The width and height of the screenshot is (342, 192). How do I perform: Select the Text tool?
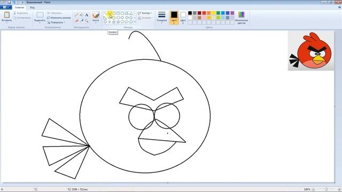point(87,15)
